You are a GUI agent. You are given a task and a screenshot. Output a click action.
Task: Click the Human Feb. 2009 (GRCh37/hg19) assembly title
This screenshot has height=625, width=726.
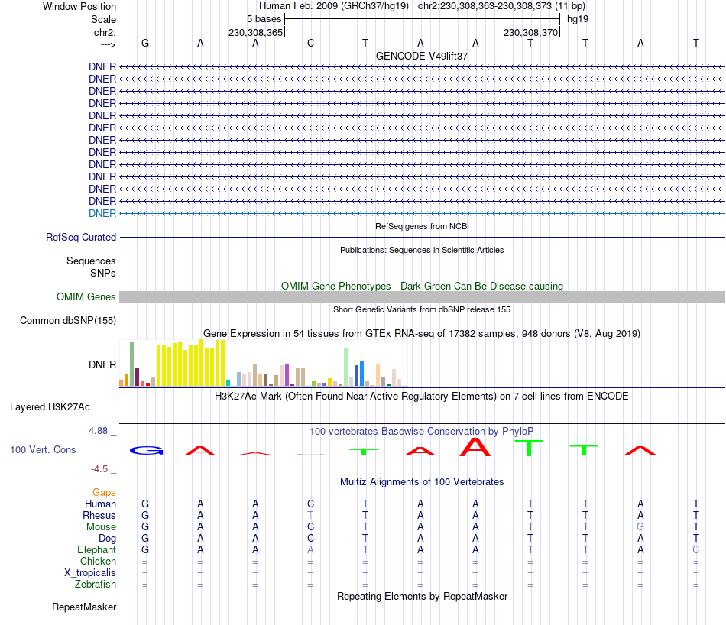[x=334, y=6]
